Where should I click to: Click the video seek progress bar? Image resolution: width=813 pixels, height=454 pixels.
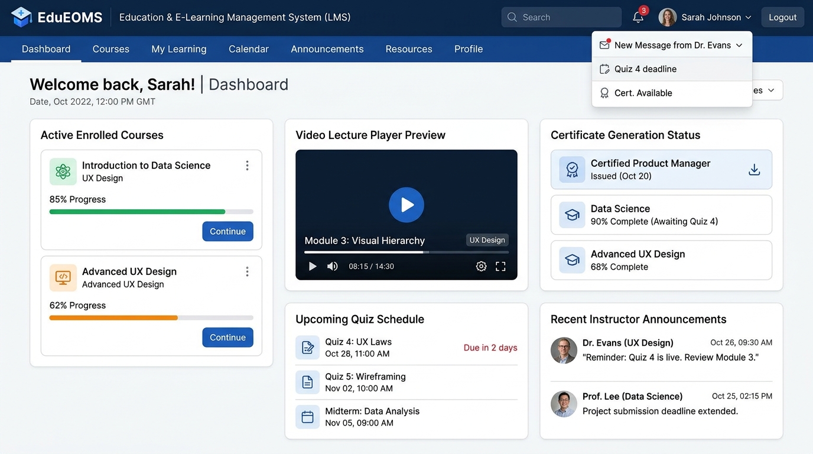(406, 252)
